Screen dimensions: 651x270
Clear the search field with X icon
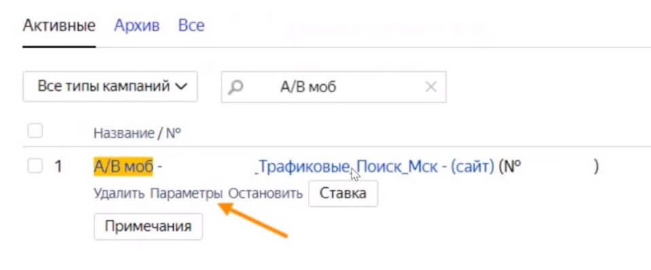pyautogui.click(x=432, y=87)
